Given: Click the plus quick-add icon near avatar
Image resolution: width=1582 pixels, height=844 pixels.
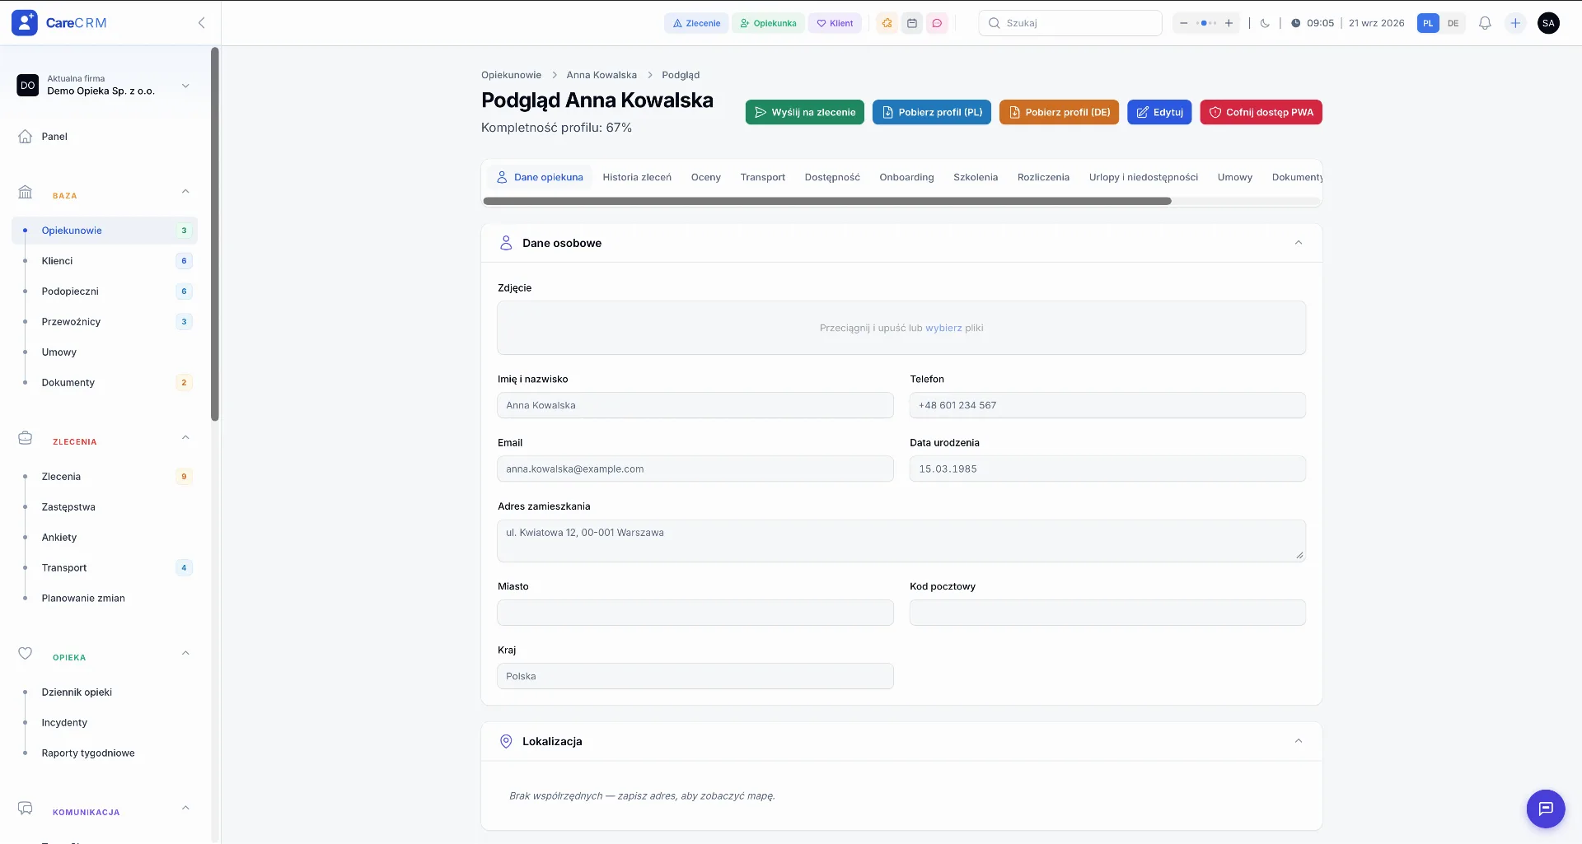Looking at the screenshot, I should tap(1515, 23).
